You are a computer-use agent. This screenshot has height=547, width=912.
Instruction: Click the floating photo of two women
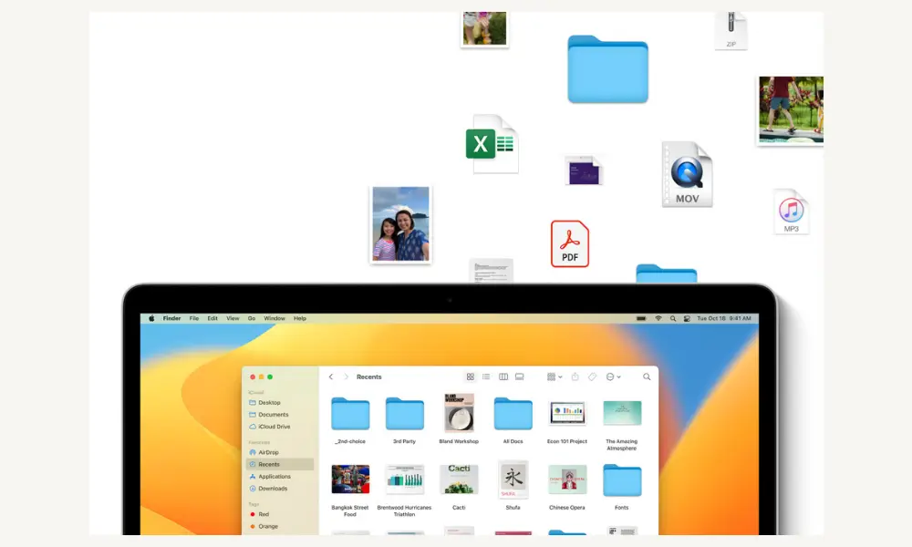point(400,224)
